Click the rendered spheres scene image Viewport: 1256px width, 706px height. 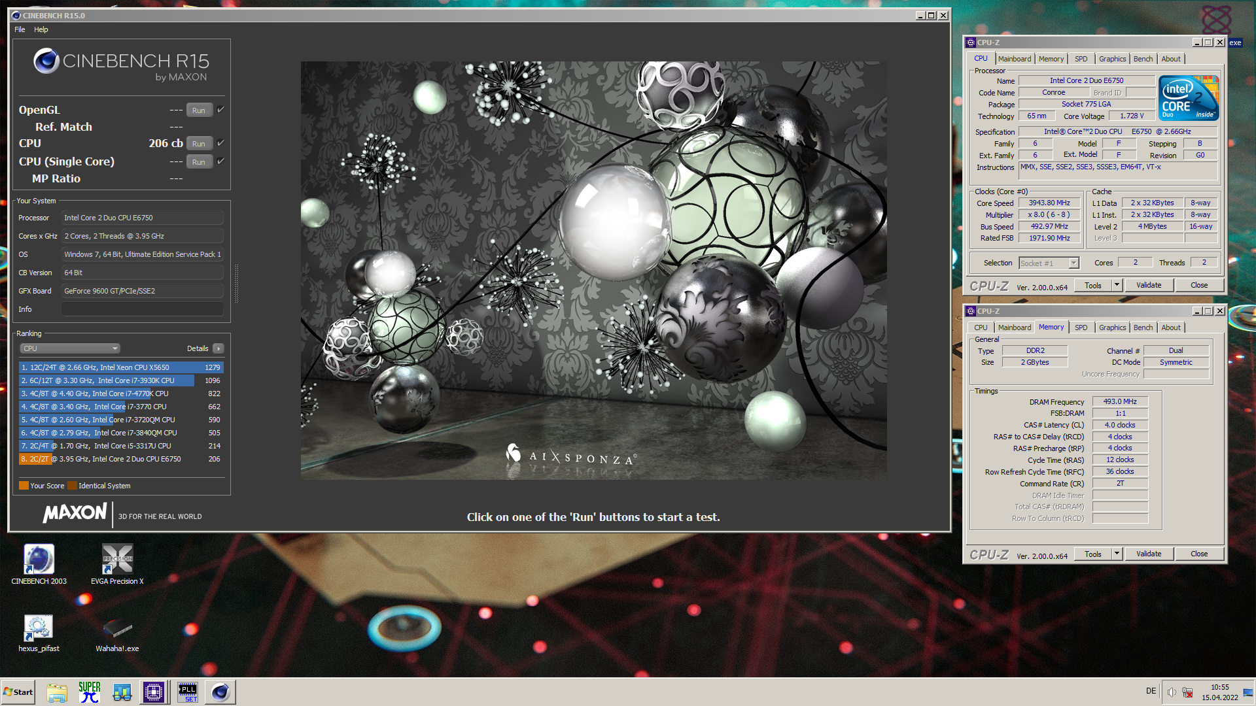593,270
